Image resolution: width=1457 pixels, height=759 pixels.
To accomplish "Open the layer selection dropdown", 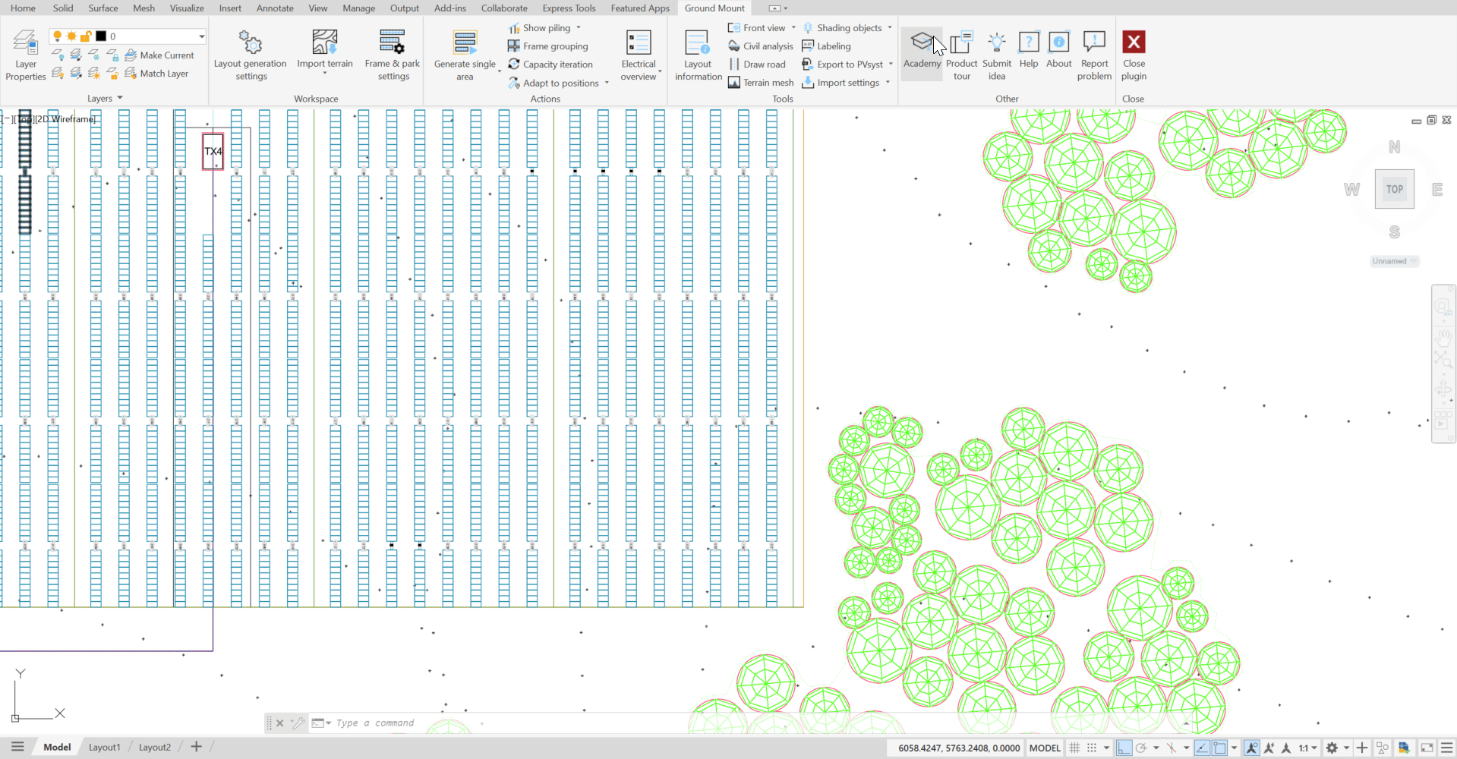I will (201, 36).
